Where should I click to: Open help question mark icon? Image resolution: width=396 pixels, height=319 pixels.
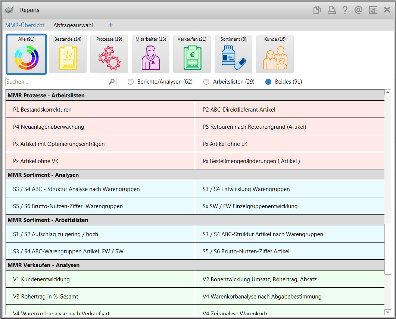pos(345,10)
